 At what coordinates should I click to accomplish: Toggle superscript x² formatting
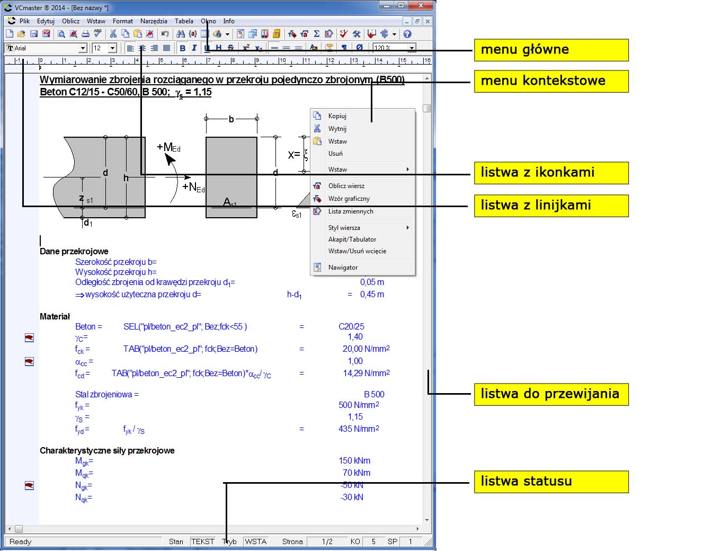coord(246,48)
